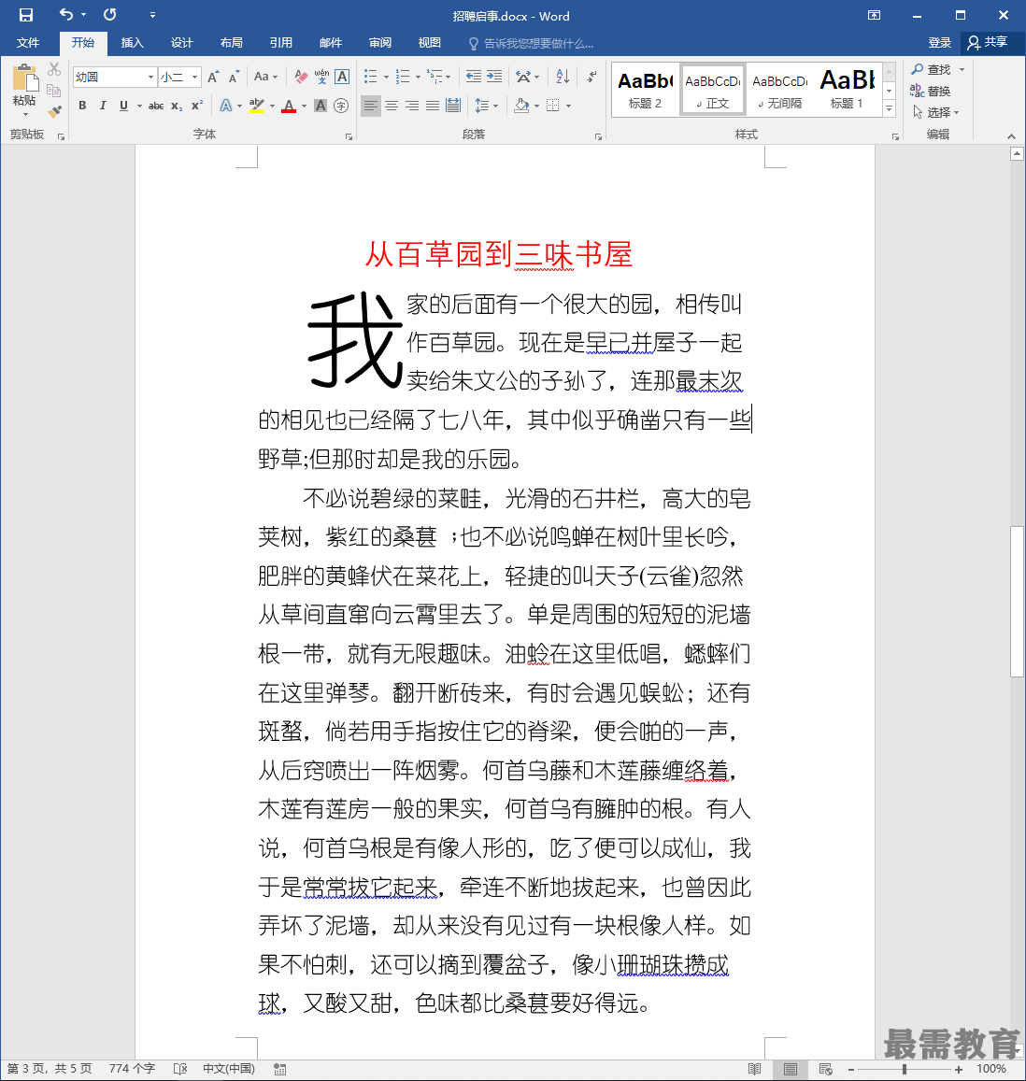Viewport: 1026px width, 1081px height.
Task: Increase paragraph indent
Action: [x=494, y=77]
